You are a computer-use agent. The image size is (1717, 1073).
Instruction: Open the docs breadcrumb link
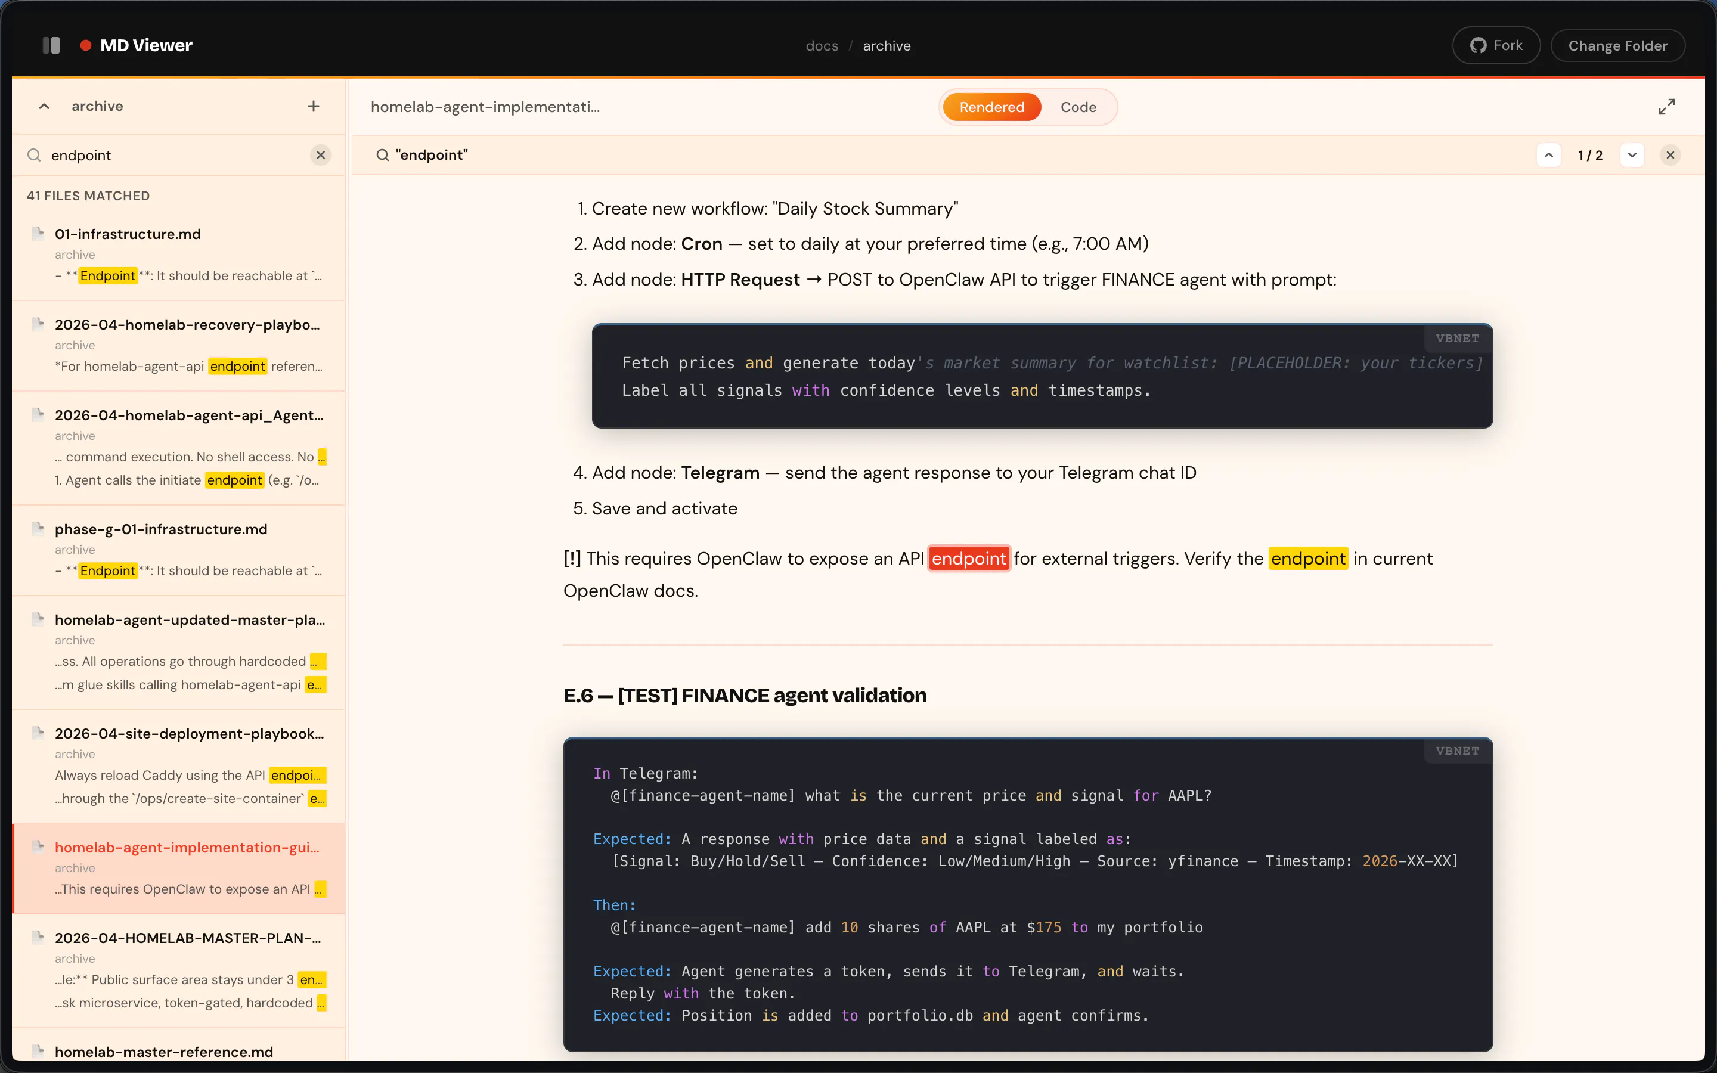tap(822, 45)
